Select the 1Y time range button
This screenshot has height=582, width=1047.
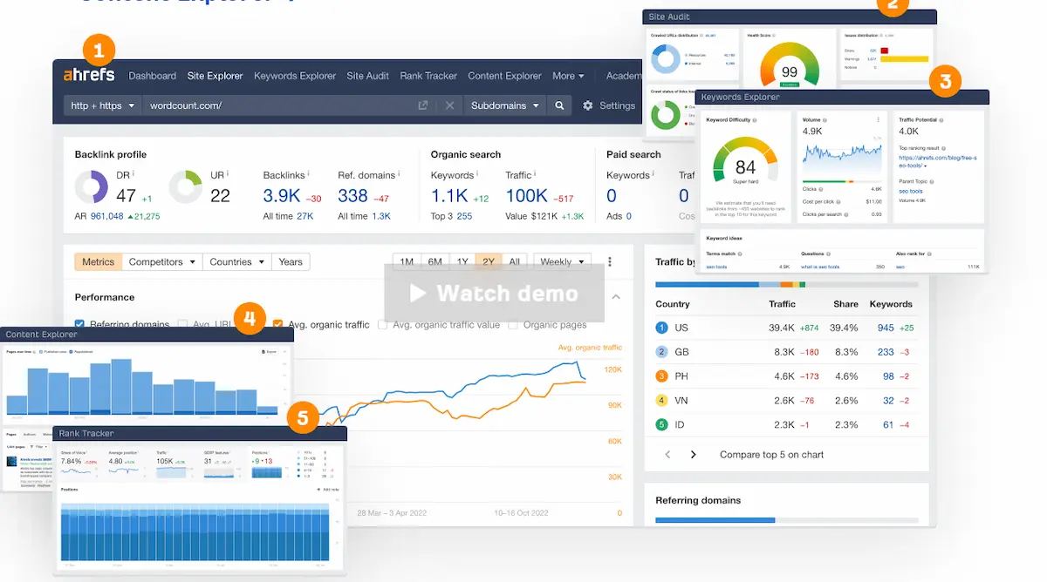click(462, 261)
